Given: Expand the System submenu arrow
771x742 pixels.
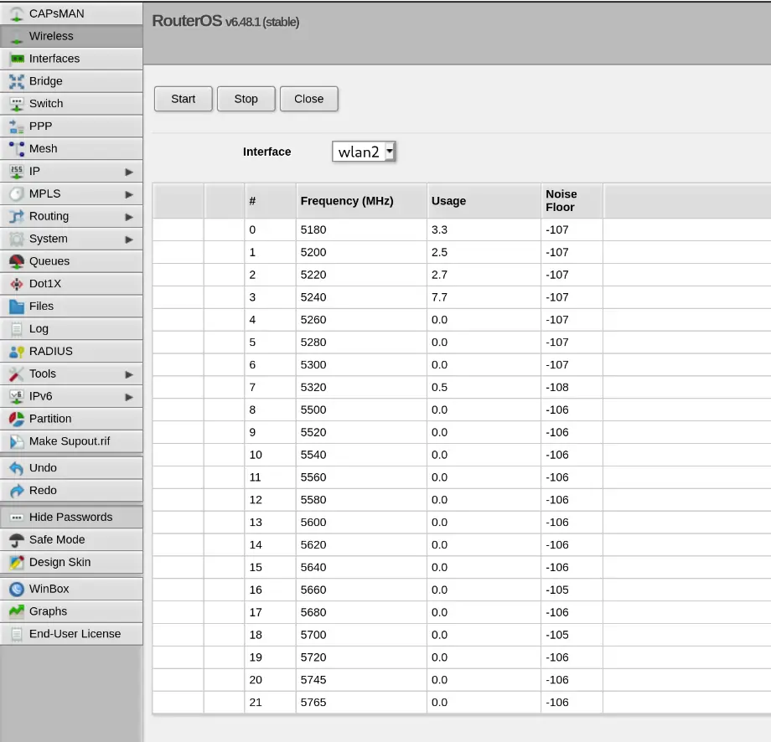Looking at the screenshot, I should click(129, 240).
